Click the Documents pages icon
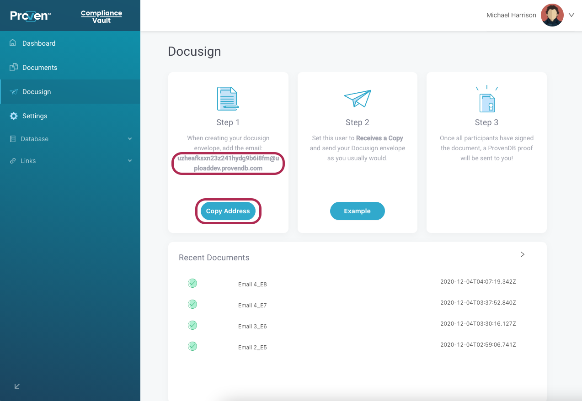The height and width of the screenshot is (401, 582). (x=14, y=67)
